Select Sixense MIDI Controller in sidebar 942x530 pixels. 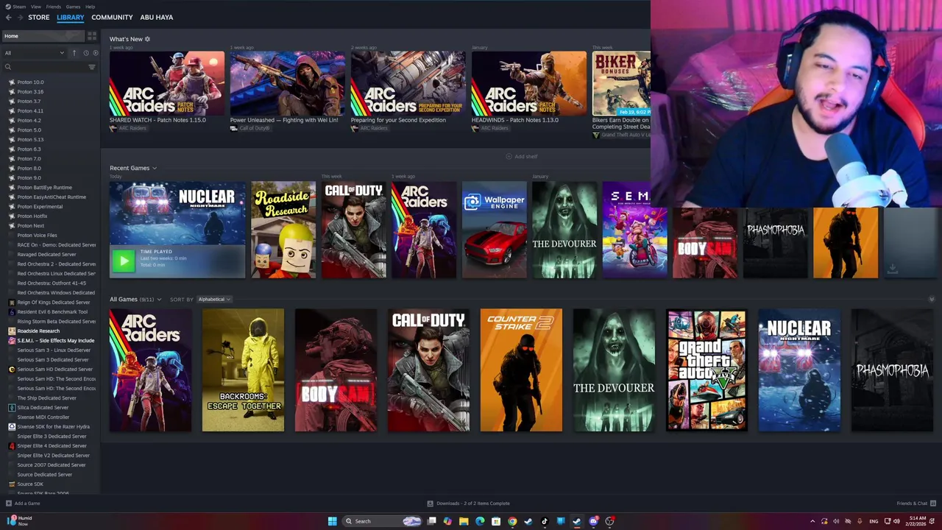pos(43,417)
